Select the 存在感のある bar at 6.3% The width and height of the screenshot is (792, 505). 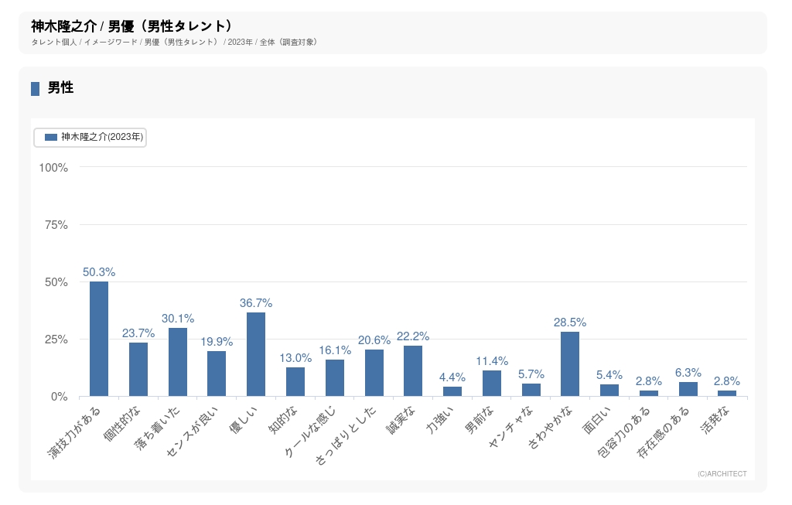[688, 389]
